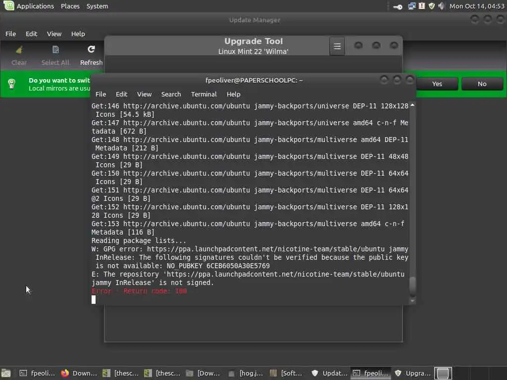Screen dimensions: 507x380
Task: Click Yes on the local mirror prompt
Action: click(x=437, y=84)
